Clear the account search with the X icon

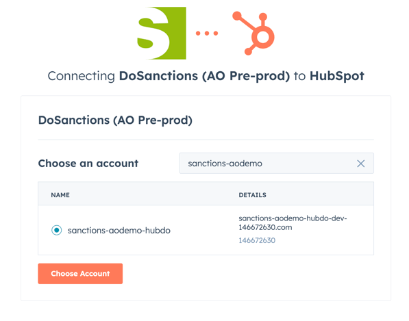tap(361, 164)
